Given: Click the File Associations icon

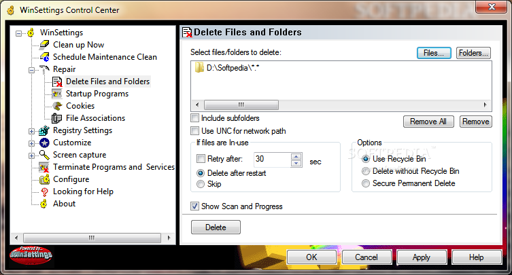Looking at the screenshot, I should coord(57,118).
